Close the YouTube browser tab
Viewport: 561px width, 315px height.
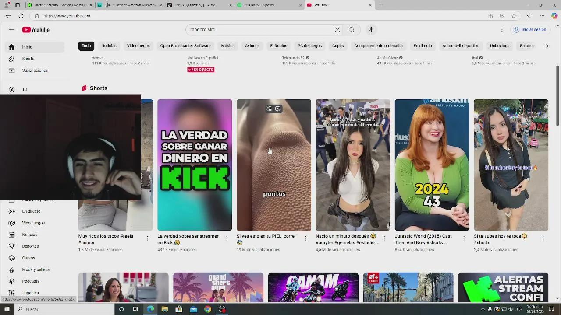pos(370,5)
